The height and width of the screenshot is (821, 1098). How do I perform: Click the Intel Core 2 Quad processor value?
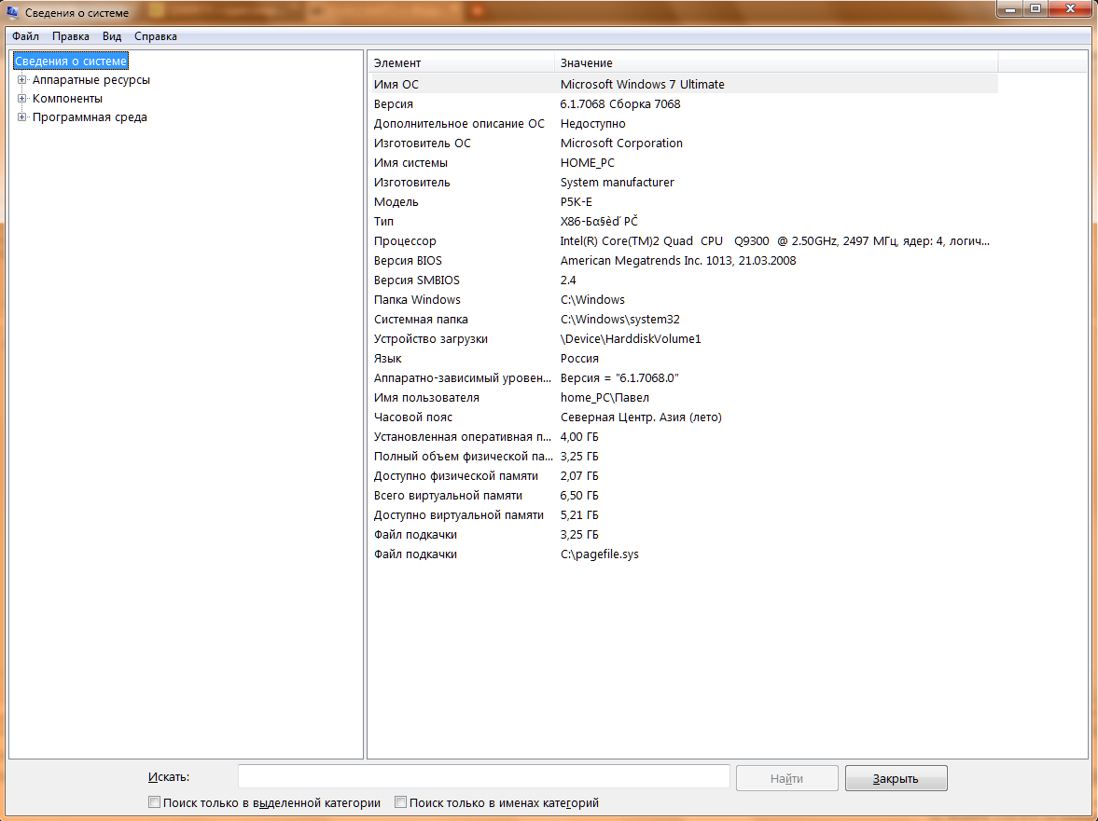click(774, 240)
